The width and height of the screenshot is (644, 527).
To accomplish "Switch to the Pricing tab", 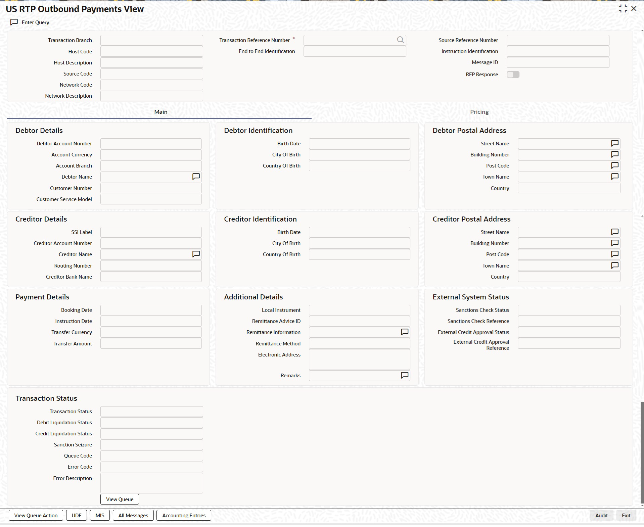I will pos(479,112).
